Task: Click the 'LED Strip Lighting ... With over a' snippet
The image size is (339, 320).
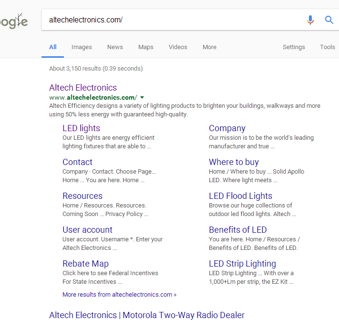Action: [x=251, y=277]
